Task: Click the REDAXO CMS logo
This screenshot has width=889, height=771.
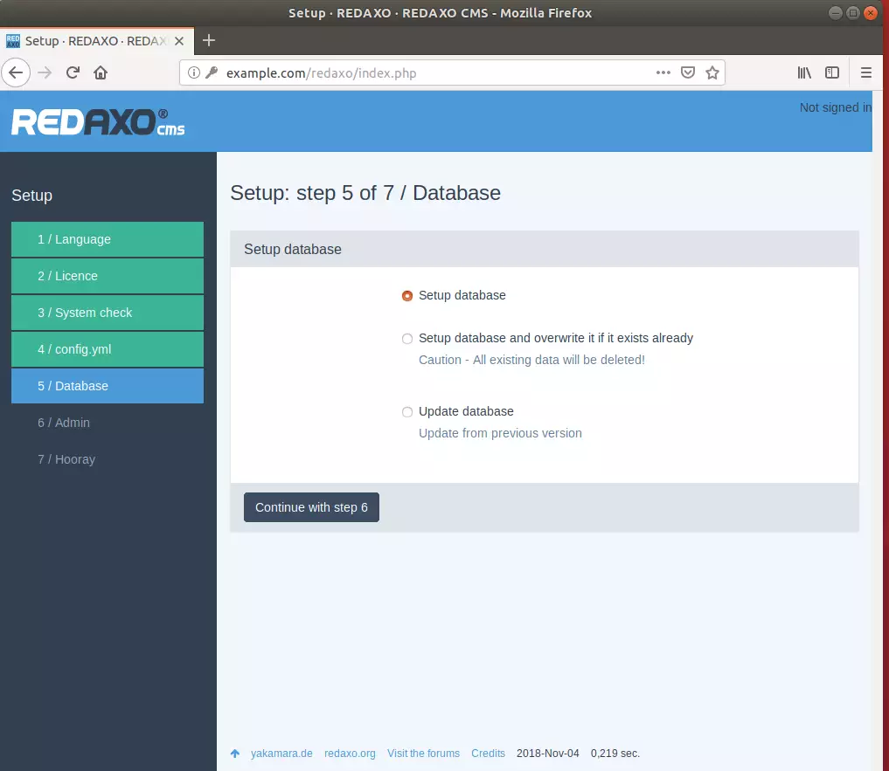Action: [x=98, y=122]
